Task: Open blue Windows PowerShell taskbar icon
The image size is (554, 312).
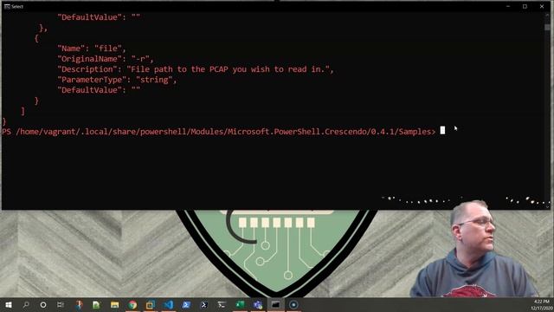Action: pos(186,304)
